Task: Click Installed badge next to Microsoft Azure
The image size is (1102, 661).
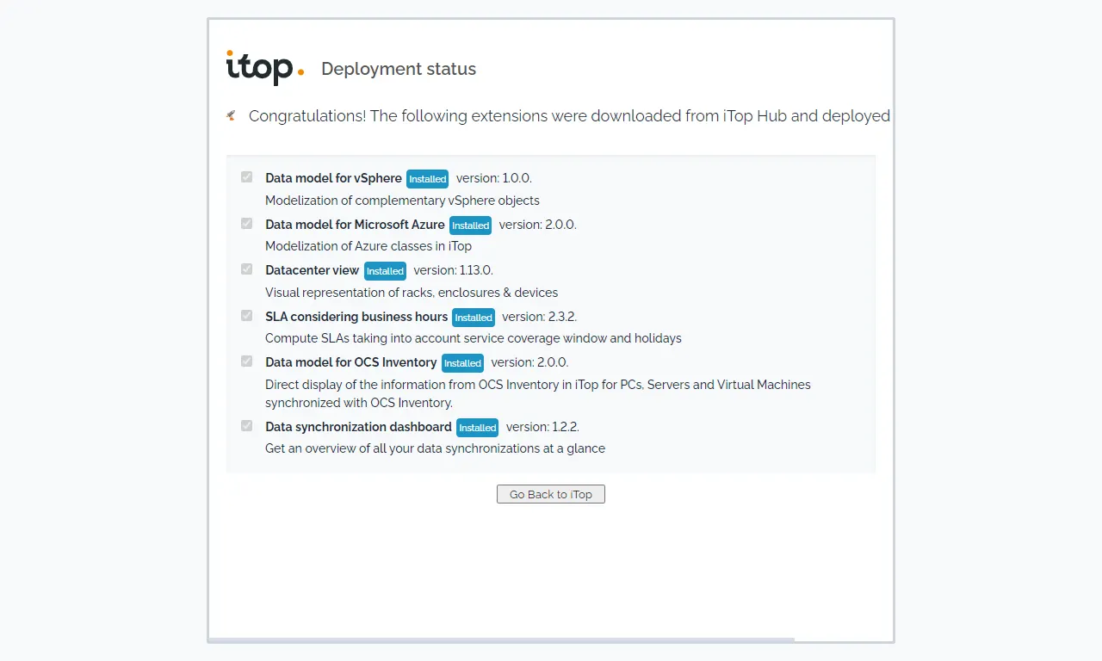Action: pos(471,225)
